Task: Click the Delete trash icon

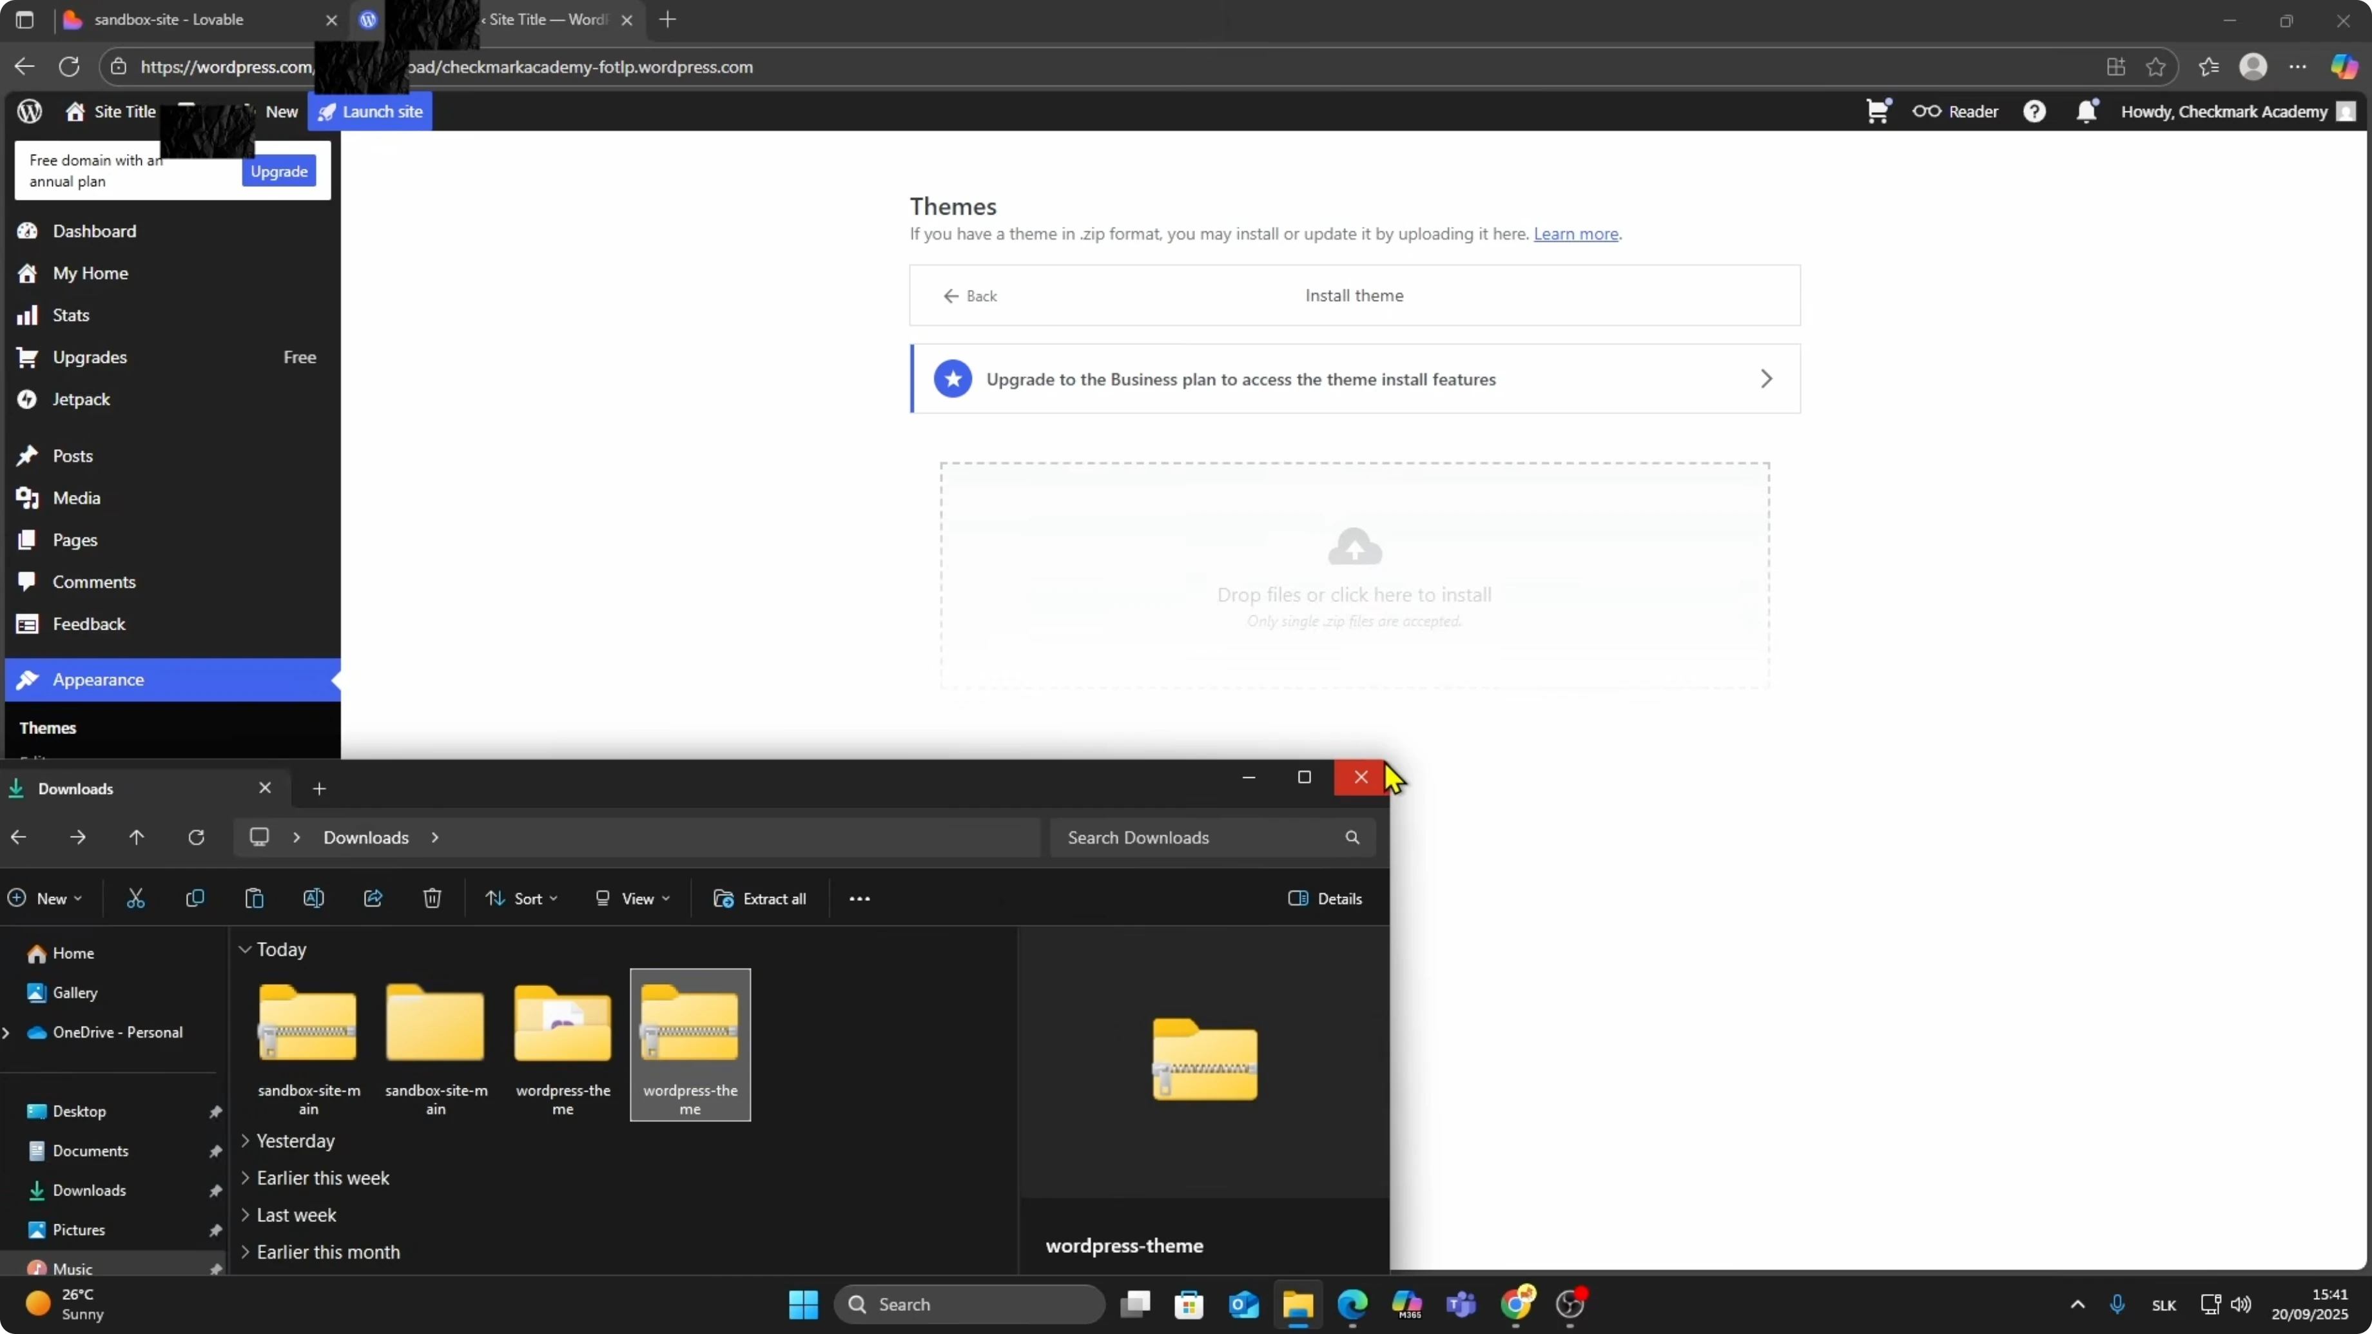Action: coord(432,898)
